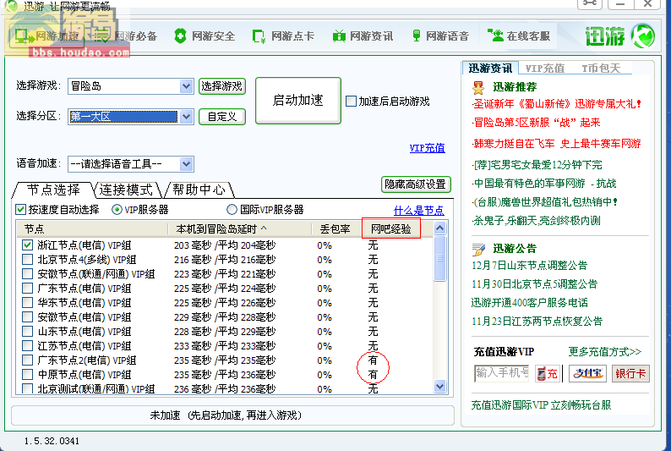Open news 冒险岛第5区新服“战”起来
671x451 pixels.
[536, 123]
